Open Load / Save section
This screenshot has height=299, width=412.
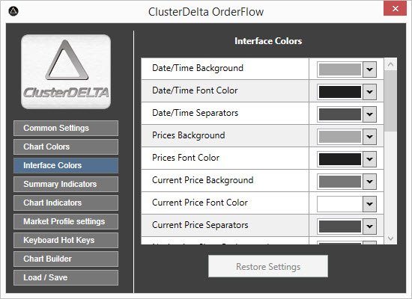click(x=66, y=277)
